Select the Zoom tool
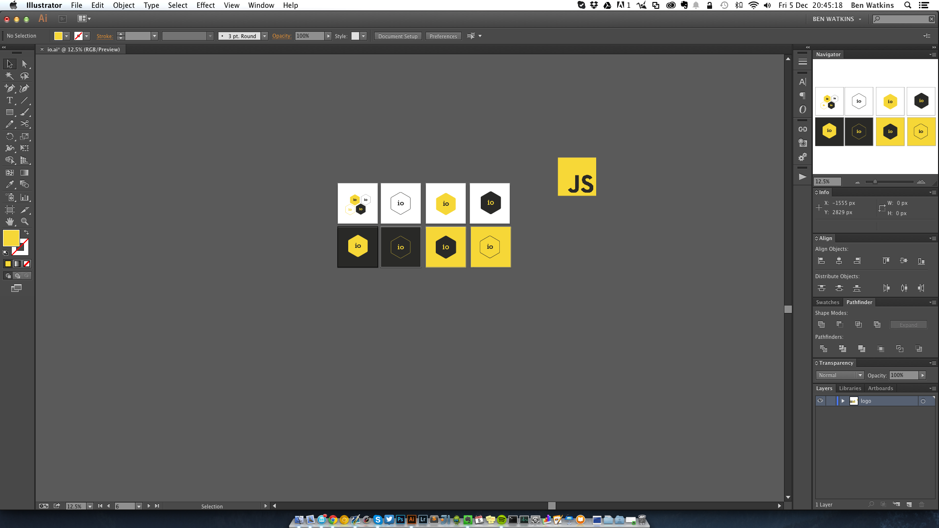939x528 pixels. point(24,221)
